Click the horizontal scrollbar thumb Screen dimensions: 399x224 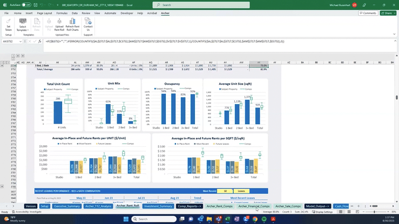[375, 206]
